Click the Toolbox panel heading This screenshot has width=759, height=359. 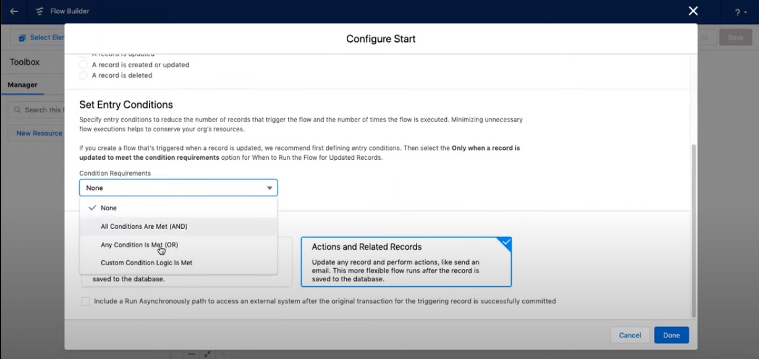coord(25,62)
